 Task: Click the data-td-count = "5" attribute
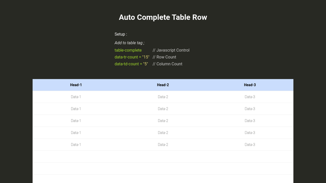pyautogui.click(x=131, y=64)
